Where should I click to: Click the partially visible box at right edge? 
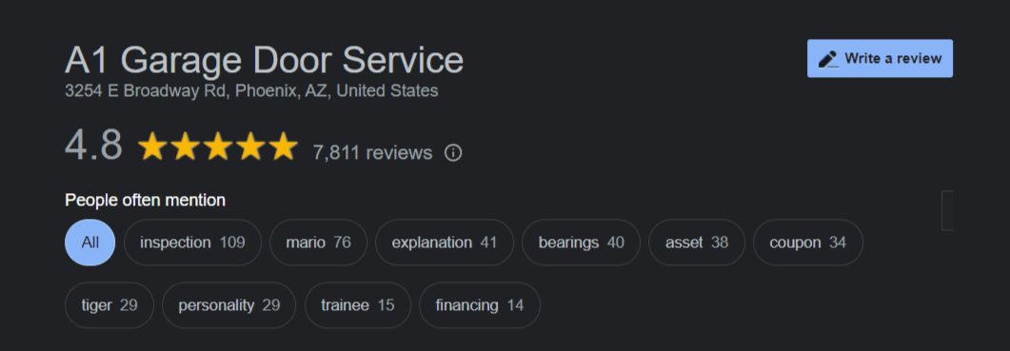coord(947,210)
